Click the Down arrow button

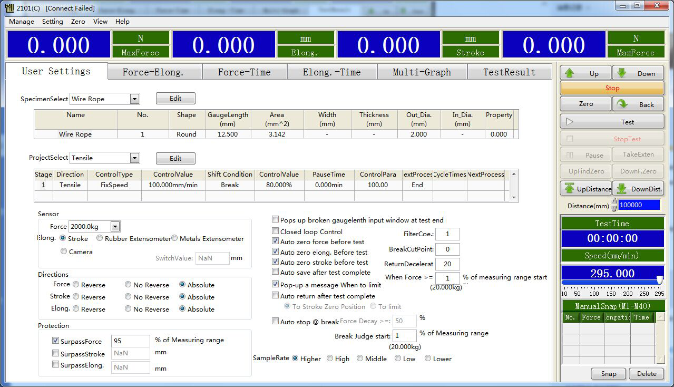[x=638, y=73]
